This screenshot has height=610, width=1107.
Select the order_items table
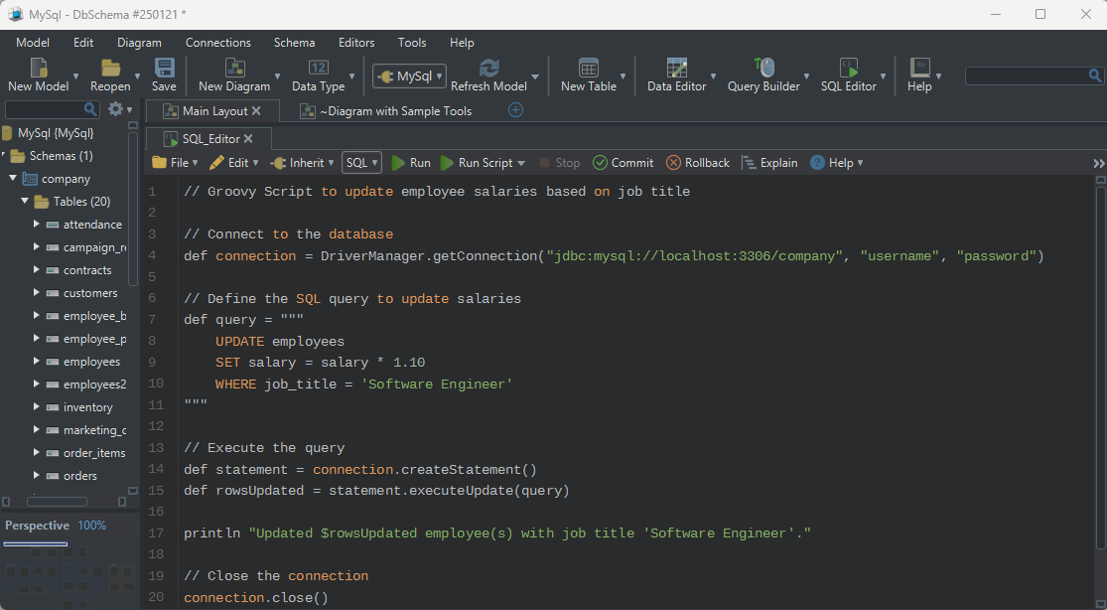click(x=94, y=452)
